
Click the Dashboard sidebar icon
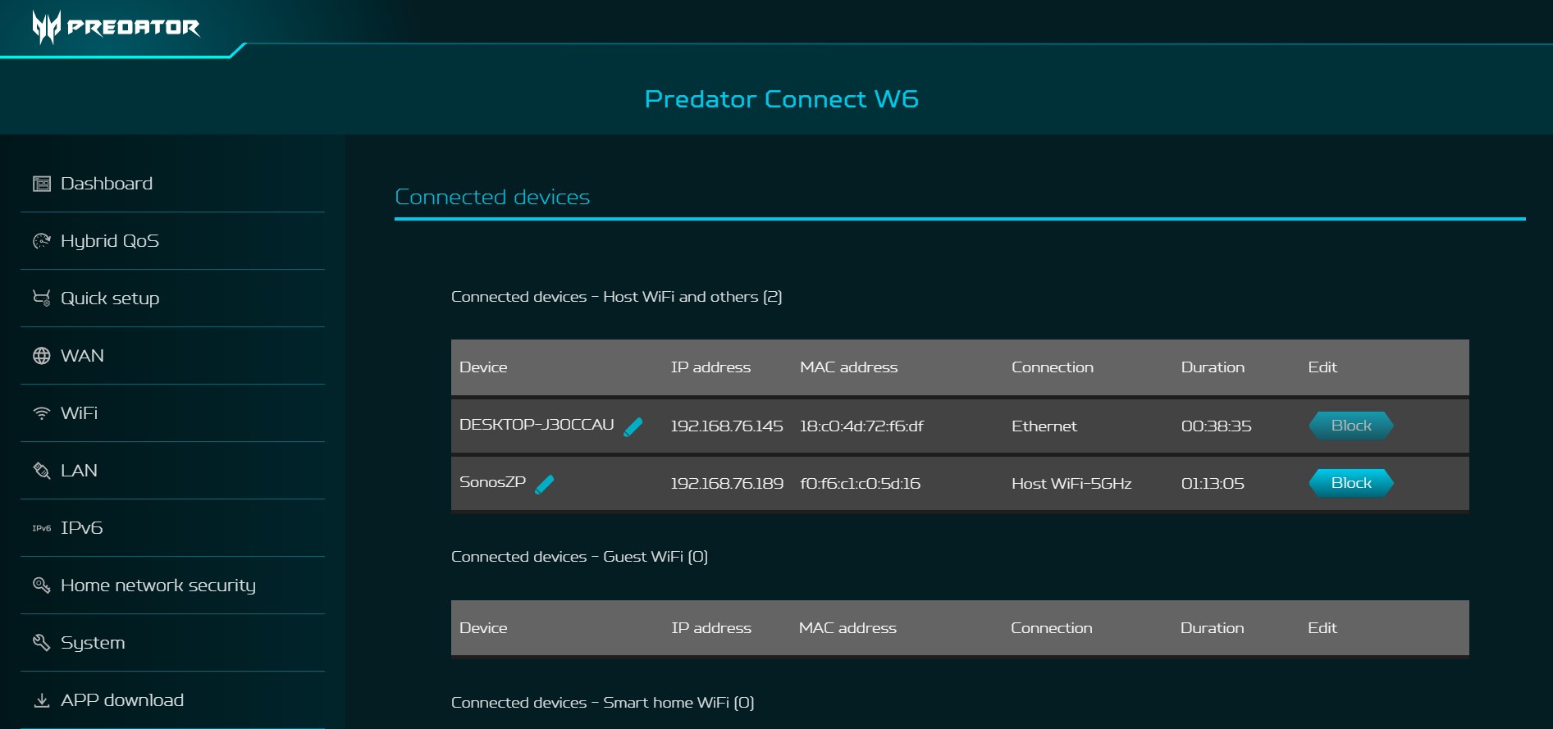[41, 184]
